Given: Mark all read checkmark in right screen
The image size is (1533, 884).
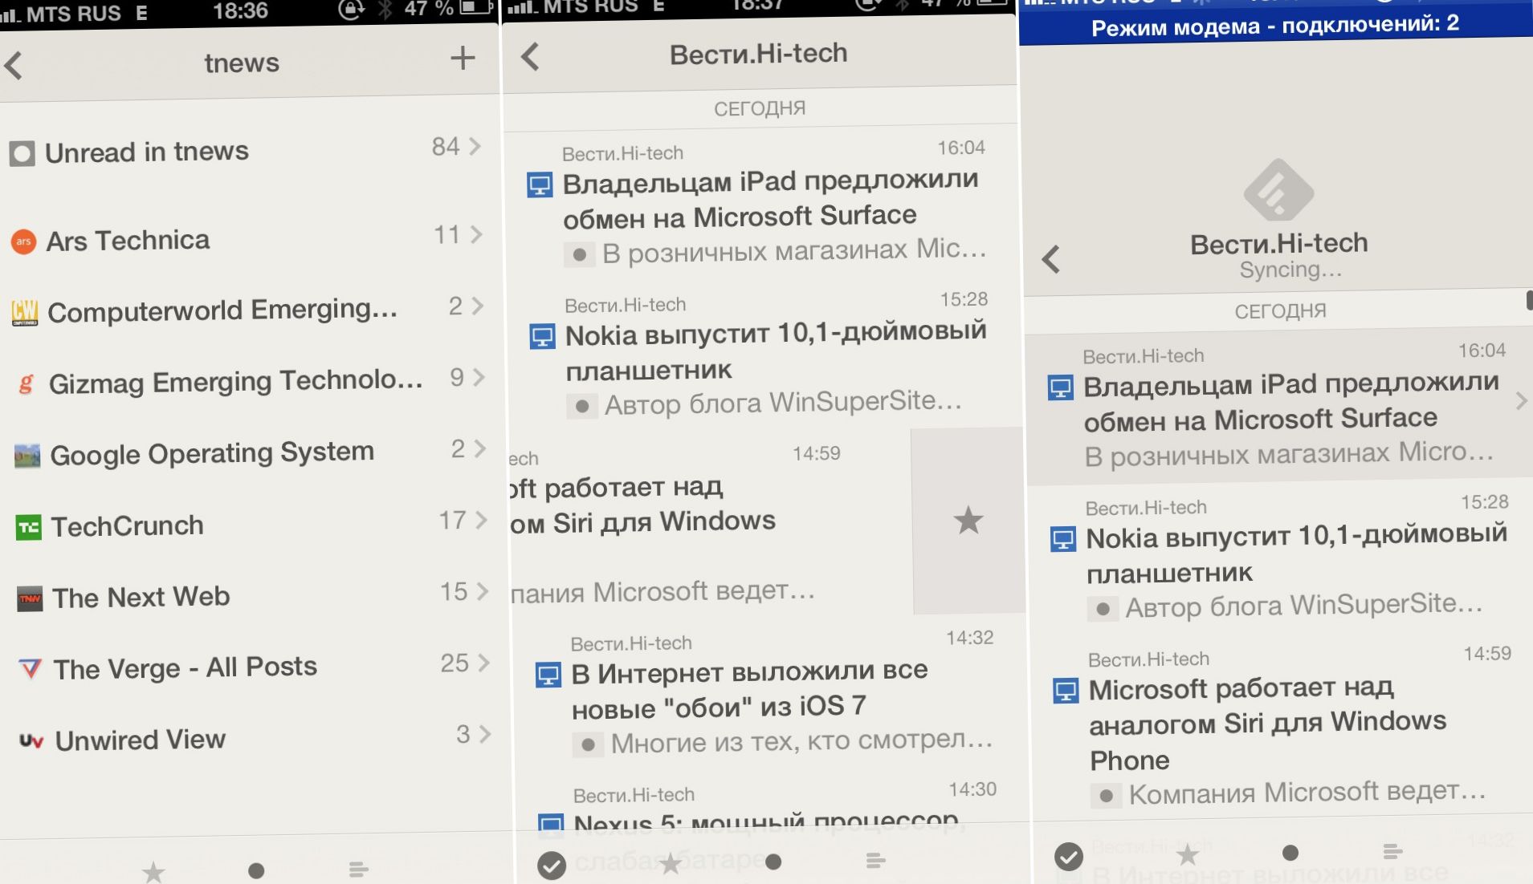Looking at the screenshot, I should point(1068,857).
